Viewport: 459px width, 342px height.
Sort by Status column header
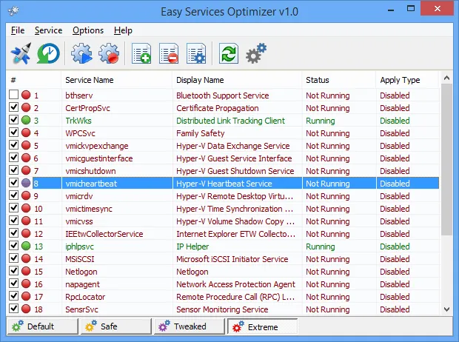click(339, 80)
